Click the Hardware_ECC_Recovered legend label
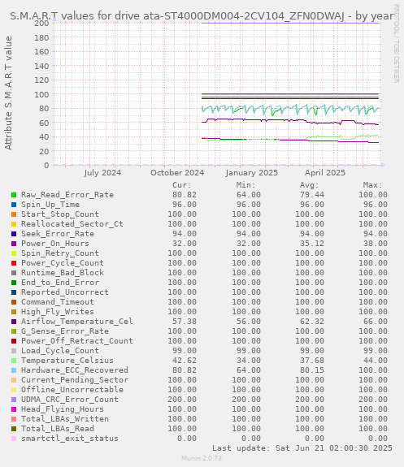The image size is (404, 467). coord(75,370)
